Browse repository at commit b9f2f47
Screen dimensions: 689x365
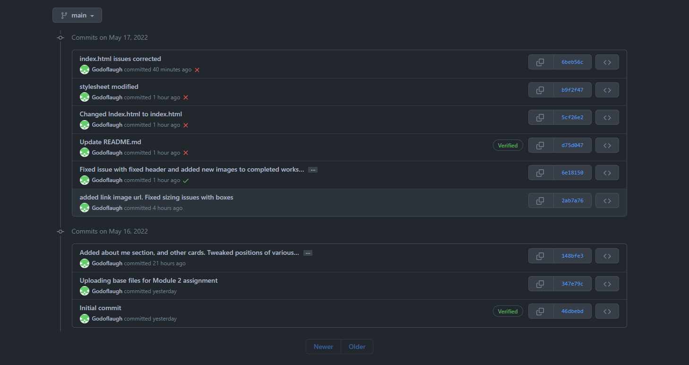tap(607, 89)
